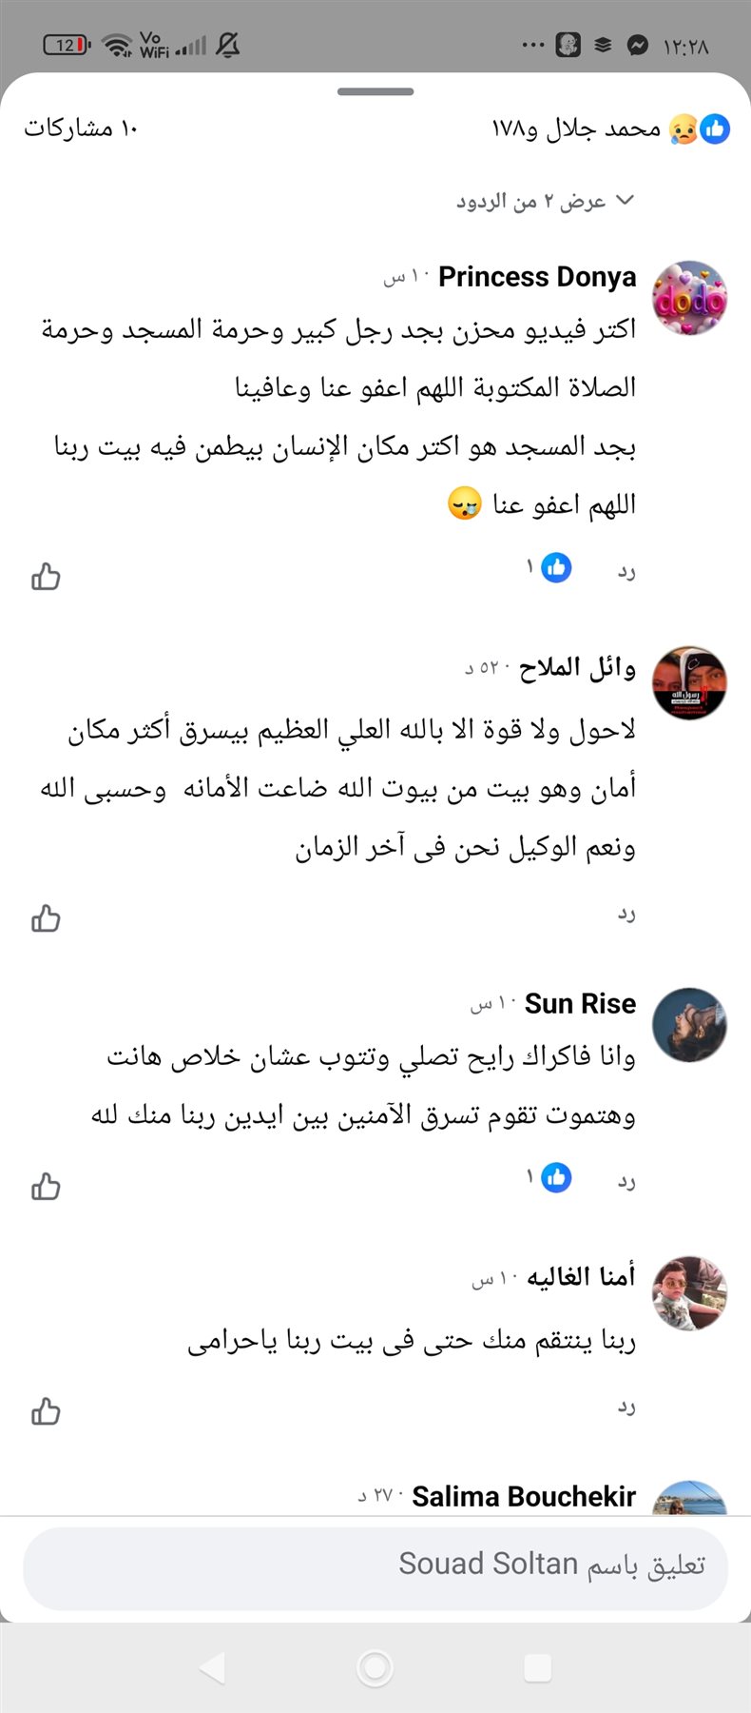
Task: Tap the comment field 'تعليق باسم Souad Soltan'
Action: pyautogui.click(x=375, y=1565)
